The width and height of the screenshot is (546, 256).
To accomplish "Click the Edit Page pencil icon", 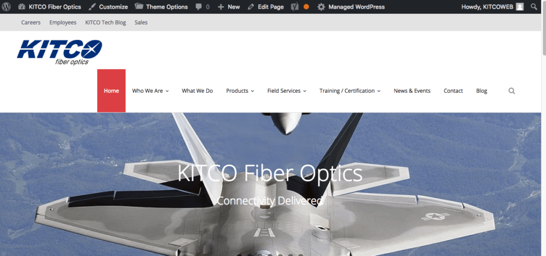I will pyautogui.click(x=251, y=6).
